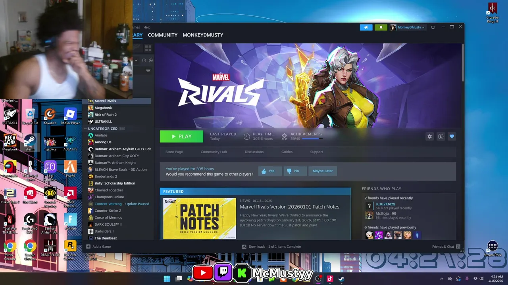The width and height of the screenshot is (508, 285).
Task: Switch library to grid collections view
Action: pyautogui.click(x=148, y=48)
